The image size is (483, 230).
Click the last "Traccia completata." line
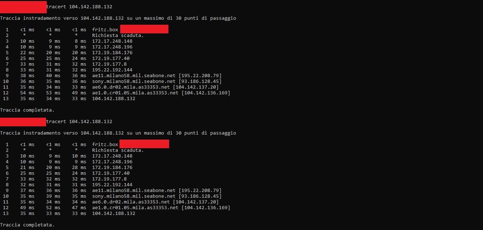click(x=27, y=225)
